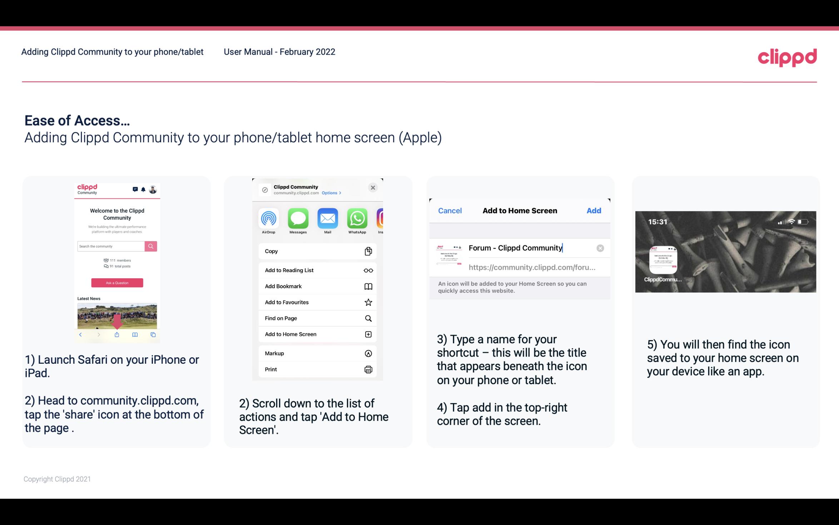
Task: Select the Print option in share menu
Action: click(317, 369)
